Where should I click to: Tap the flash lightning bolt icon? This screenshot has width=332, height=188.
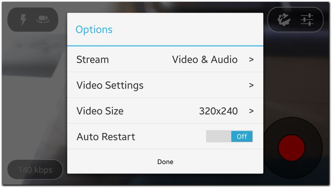(23, 19)
